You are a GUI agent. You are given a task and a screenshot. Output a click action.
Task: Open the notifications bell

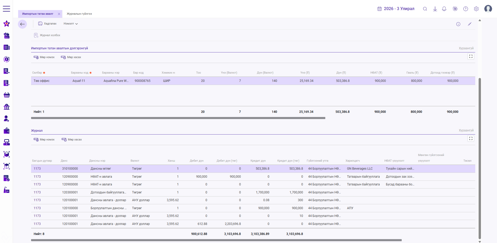444,9
